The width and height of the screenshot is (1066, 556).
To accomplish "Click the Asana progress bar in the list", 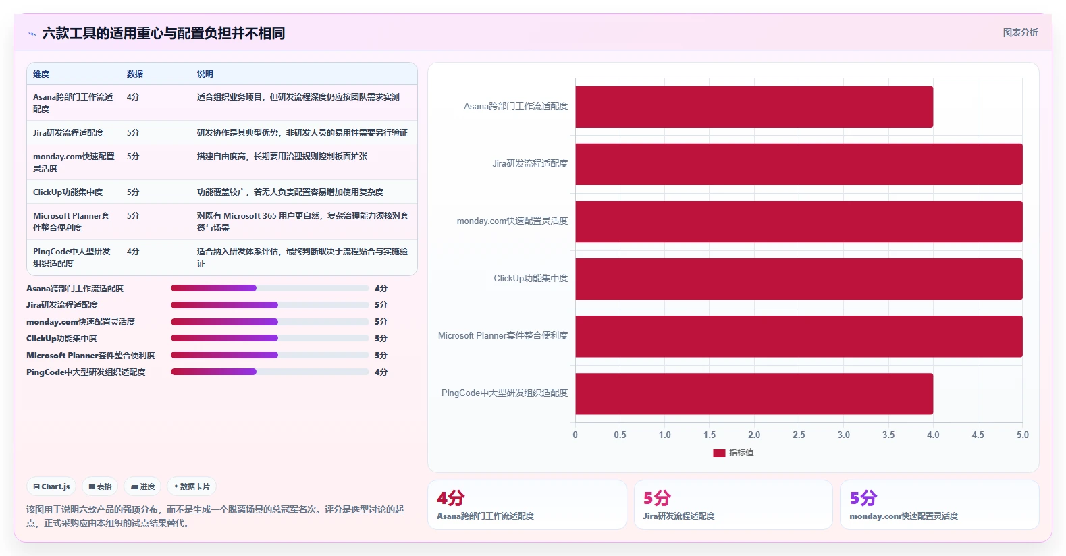I will pyautogui.click(x=269, y=288).
